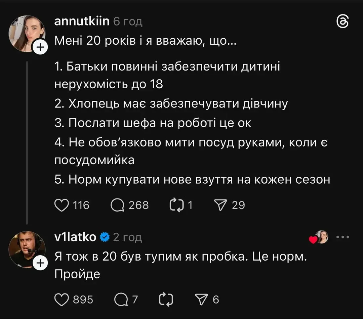The image size is (363, 319).
Task: Follow v1latko using the plus badge
Action: pos(40,264)
